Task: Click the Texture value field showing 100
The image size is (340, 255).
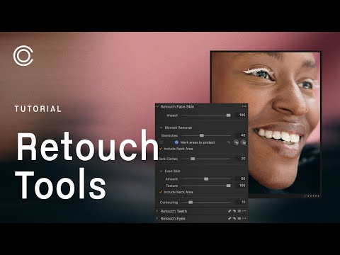Action: point(241,186)
